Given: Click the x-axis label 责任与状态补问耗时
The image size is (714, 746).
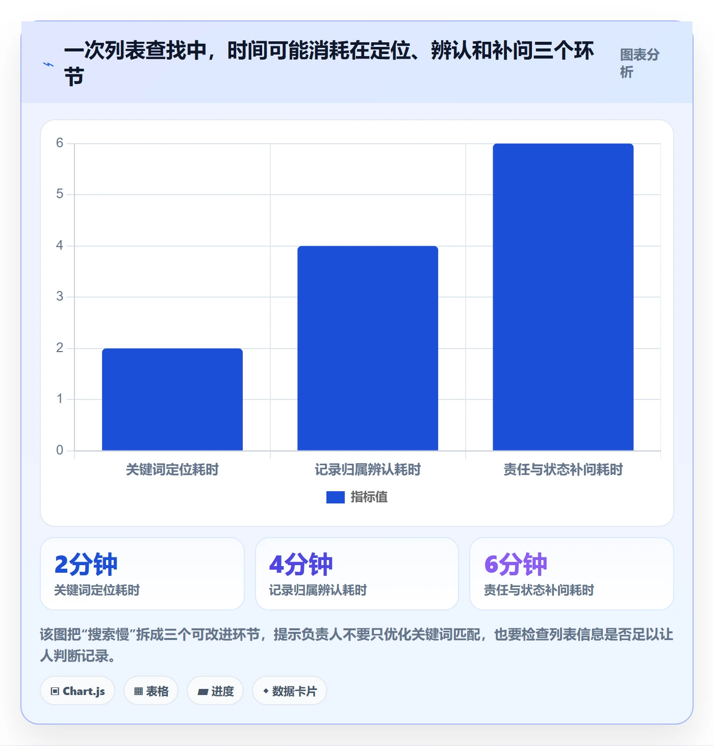Looking at the screenshot, I should click(563, 469).
